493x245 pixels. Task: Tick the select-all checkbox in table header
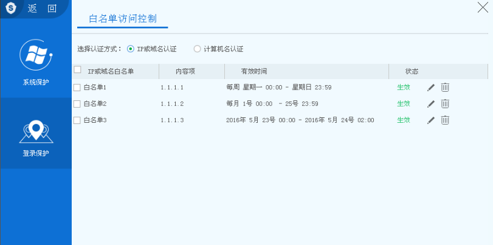click(x=77, y=70)
